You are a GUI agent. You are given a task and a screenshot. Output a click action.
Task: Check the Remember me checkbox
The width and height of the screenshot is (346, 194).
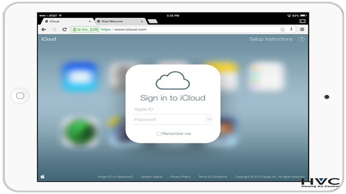pos(159,133)
